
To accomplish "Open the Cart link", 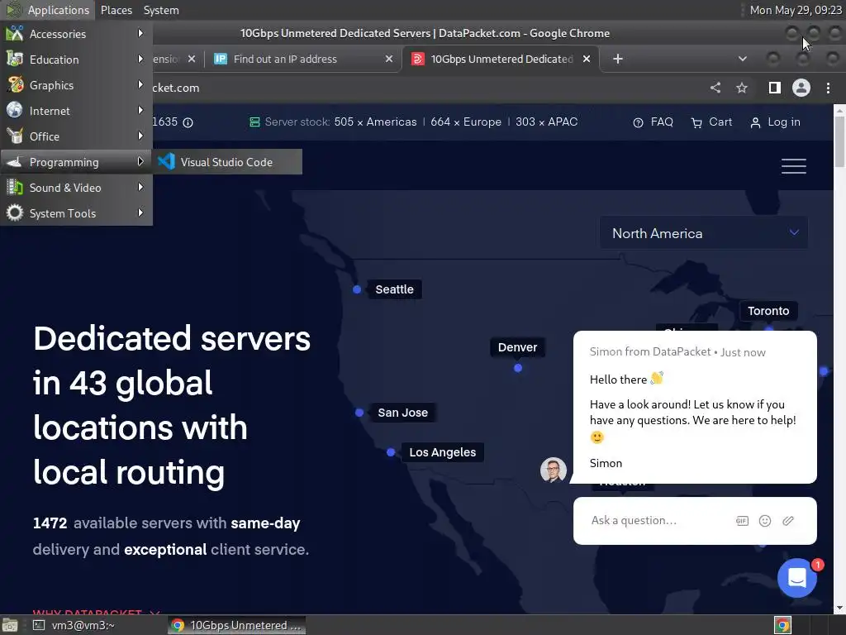I will 711,122.
